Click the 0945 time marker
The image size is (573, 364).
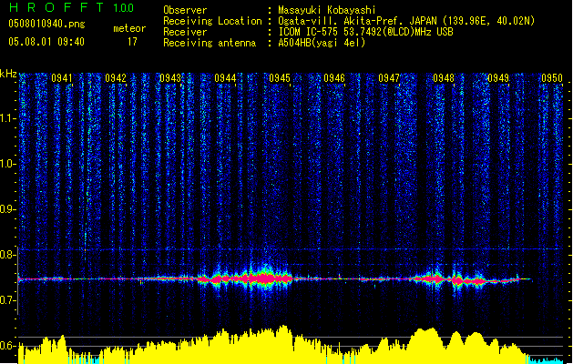point(280,79)
